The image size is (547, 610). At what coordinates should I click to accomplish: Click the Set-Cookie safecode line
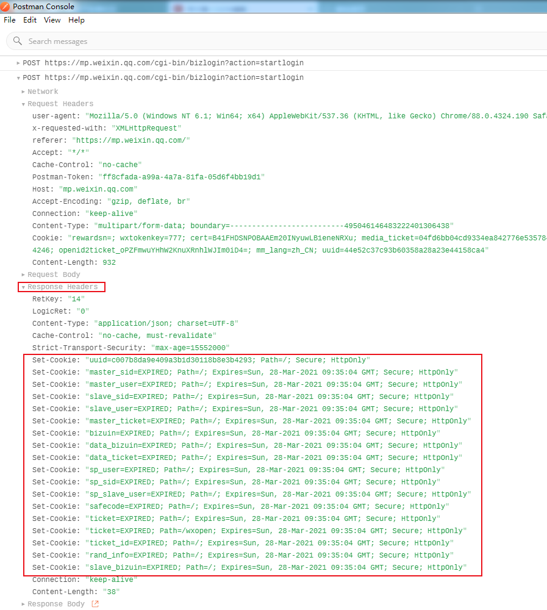(x=241, y=506)
